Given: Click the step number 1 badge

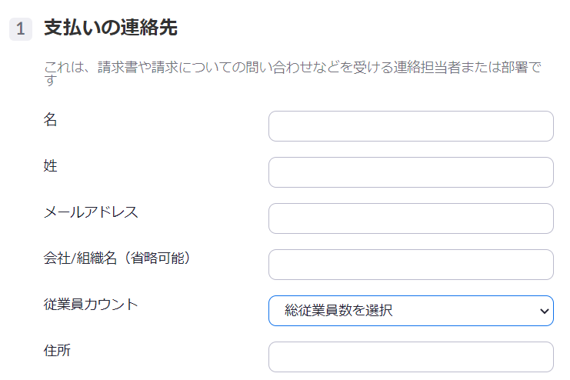Looking at the screenshot, I should click(21, 29).
